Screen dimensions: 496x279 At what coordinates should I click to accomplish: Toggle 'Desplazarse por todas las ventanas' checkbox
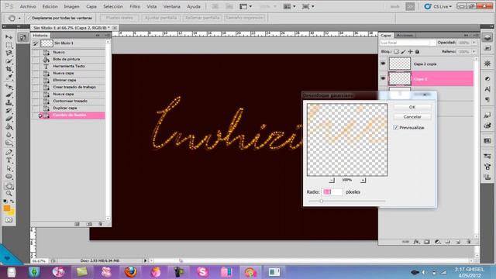pyautogui.click(x=29, y=18)
